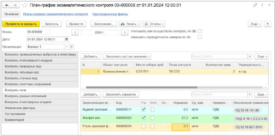Image resolution: width=275 pixels, height=136 pixels.
Task: Click the 'Провести и закрыть' button
Action: point(21,24)
